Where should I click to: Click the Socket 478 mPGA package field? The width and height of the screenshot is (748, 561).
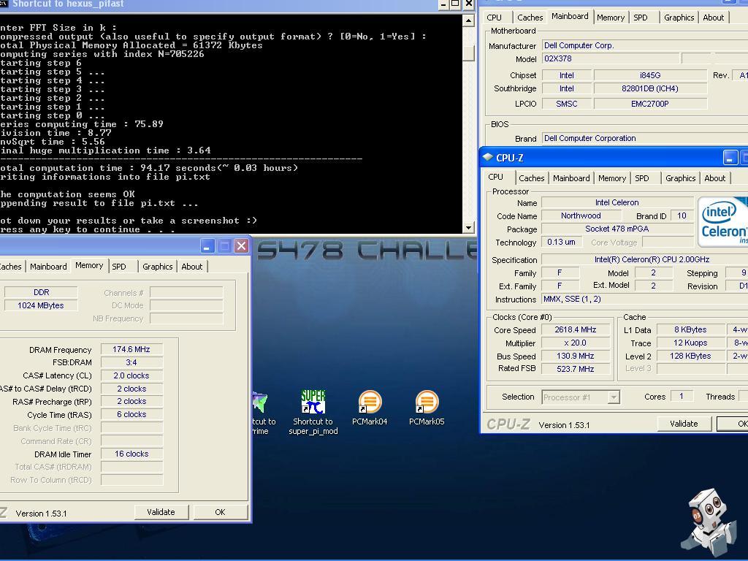617,229
